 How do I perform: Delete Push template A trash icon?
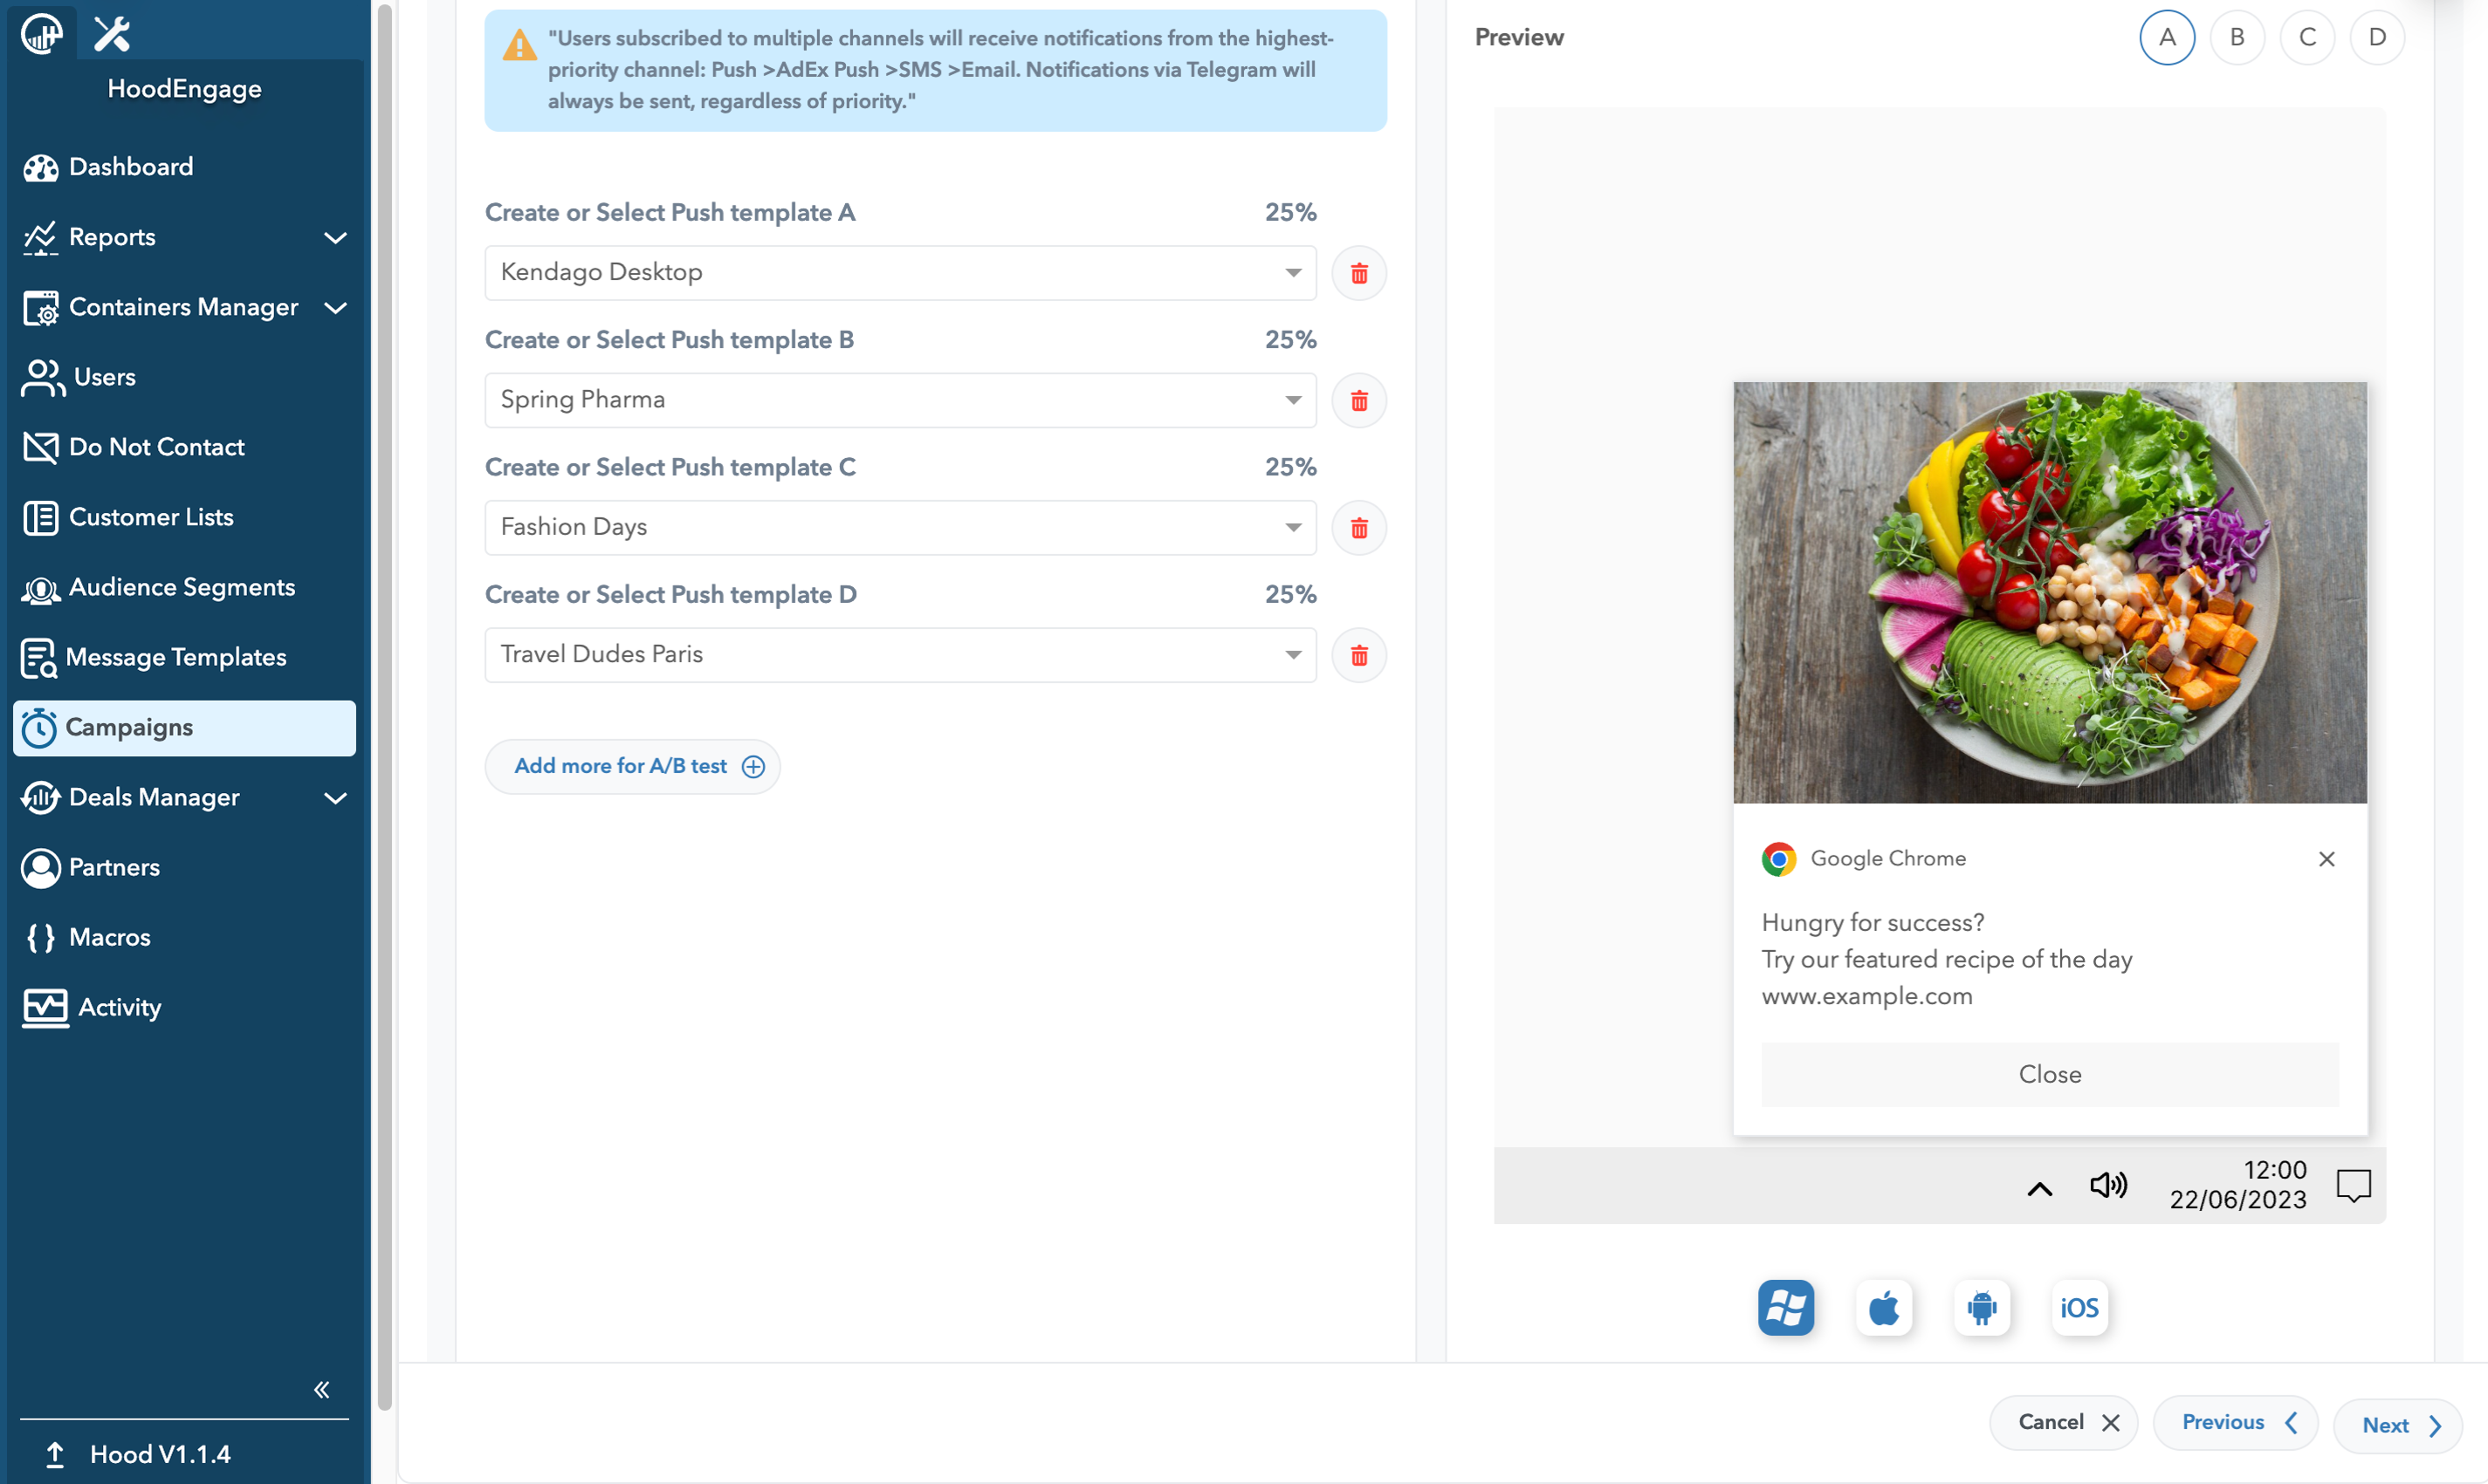click(x=1358, y=273)
